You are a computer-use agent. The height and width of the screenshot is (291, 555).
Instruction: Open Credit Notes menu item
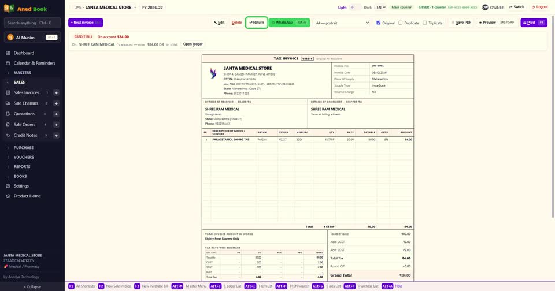point(25,135)
